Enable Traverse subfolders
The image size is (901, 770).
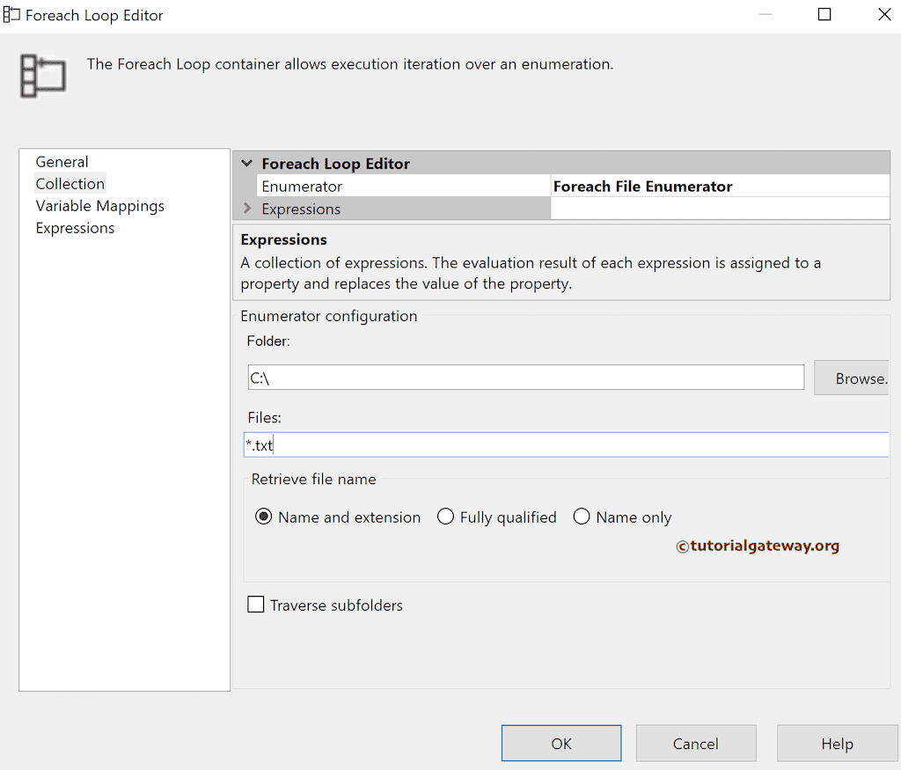point(255,605)
